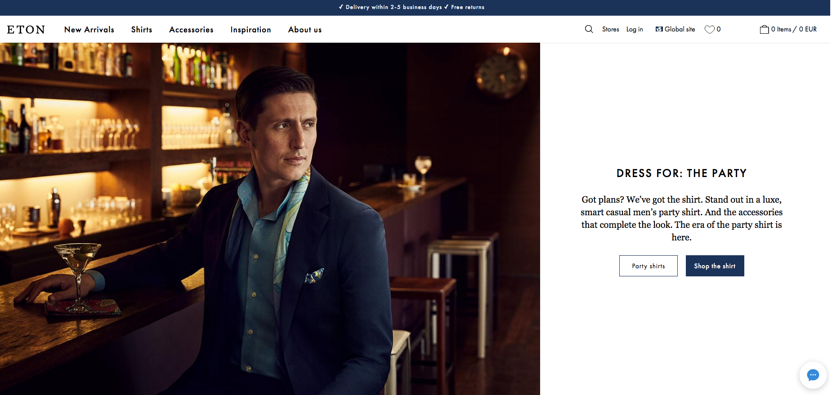
Task: Open the Inspiration menu
Action: (x=250, y=30)
